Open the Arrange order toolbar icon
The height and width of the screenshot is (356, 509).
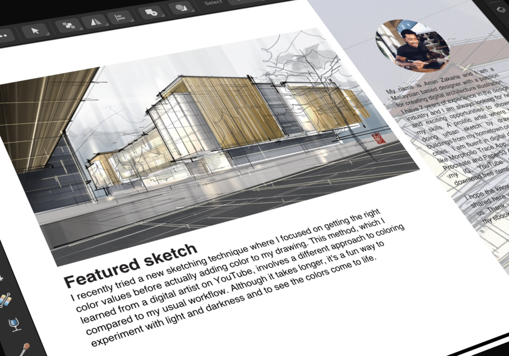[68, 25]
